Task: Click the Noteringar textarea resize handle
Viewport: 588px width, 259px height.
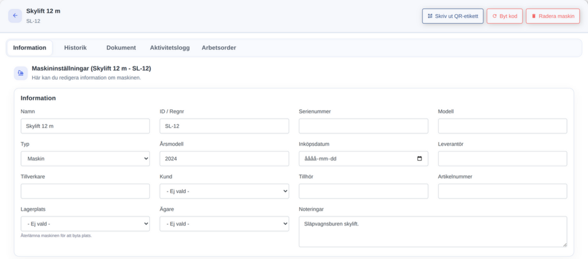Action: coord(564,244)
